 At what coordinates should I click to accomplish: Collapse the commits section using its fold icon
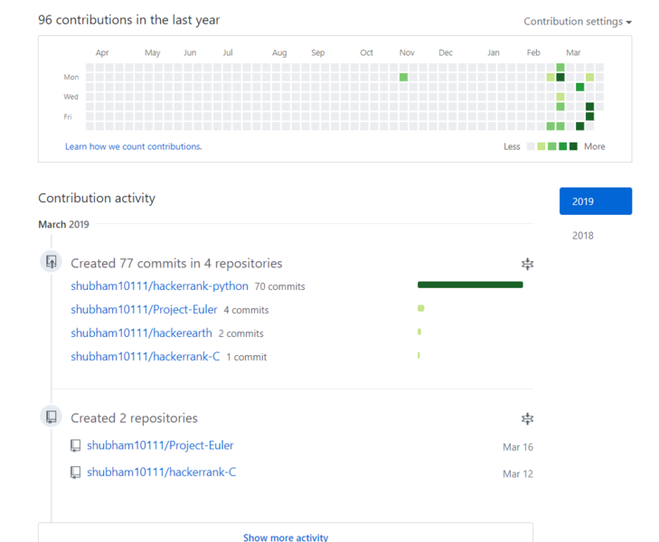point(527,264)
